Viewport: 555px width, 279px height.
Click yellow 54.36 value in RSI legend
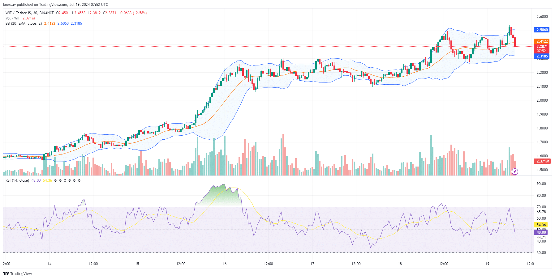(x=47, y=180)
